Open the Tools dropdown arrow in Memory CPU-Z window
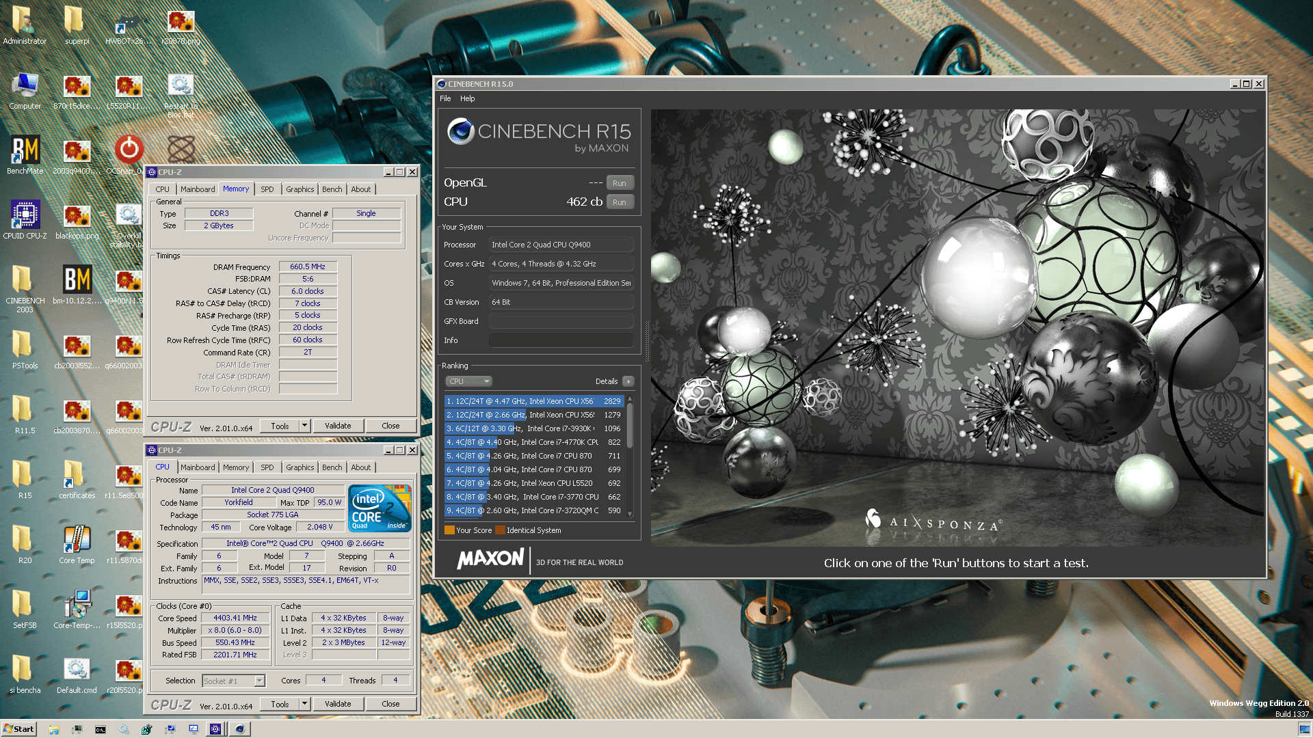The height and width of the screenshot is (738, 1313). pos(304,425)
